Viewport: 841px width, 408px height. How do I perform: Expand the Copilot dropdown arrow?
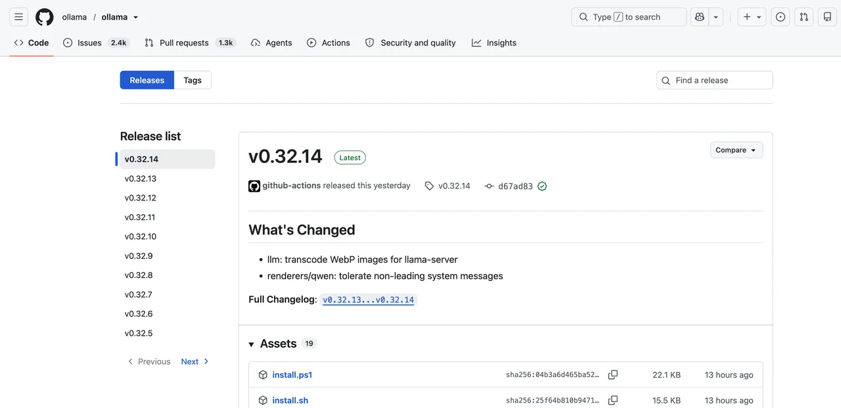(x=716, y=17)
